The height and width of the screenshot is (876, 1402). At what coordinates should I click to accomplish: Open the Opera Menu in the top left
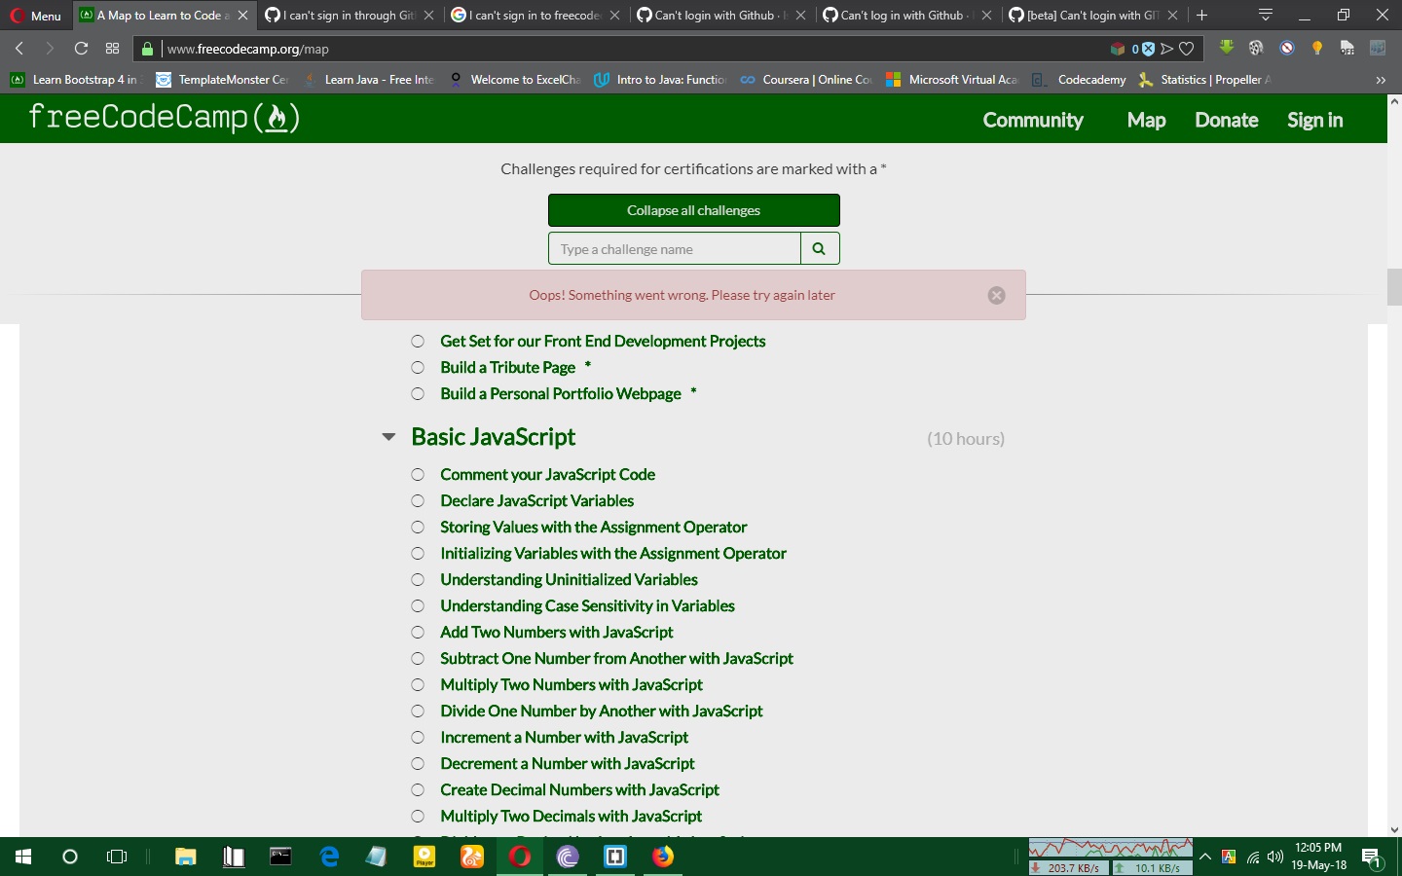click(x=35, y=15)
